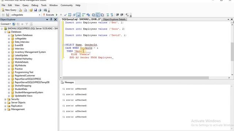This screenshot has height=131, width=234.
Task: Collapse the Databases folder node
Action: [5, 32]
